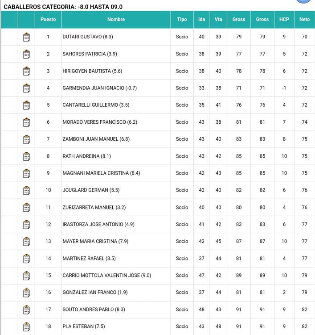Click the Neto column header
The width and height of the screenshot is (315, 335).
click(x=304, y=20)
